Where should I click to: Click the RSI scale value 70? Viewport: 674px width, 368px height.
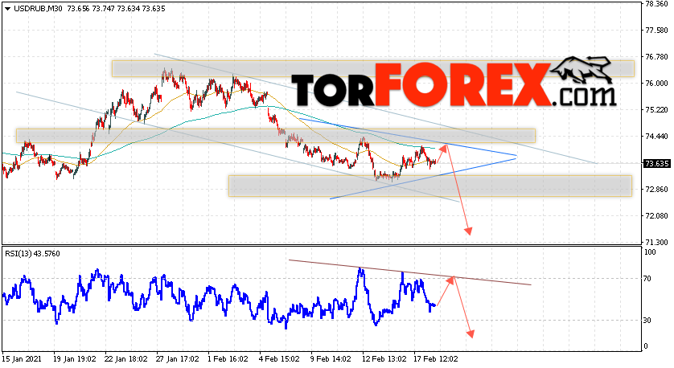coord(648,279)
